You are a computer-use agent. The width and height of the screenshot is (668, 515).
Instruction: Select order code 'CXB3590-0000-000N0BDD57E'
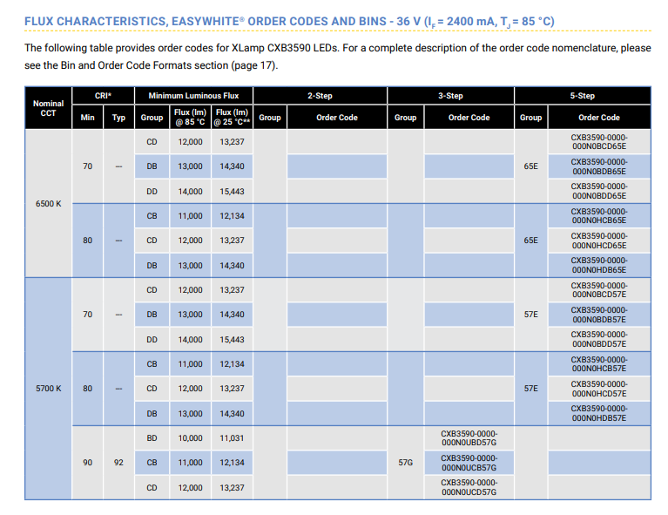(599, 339)
